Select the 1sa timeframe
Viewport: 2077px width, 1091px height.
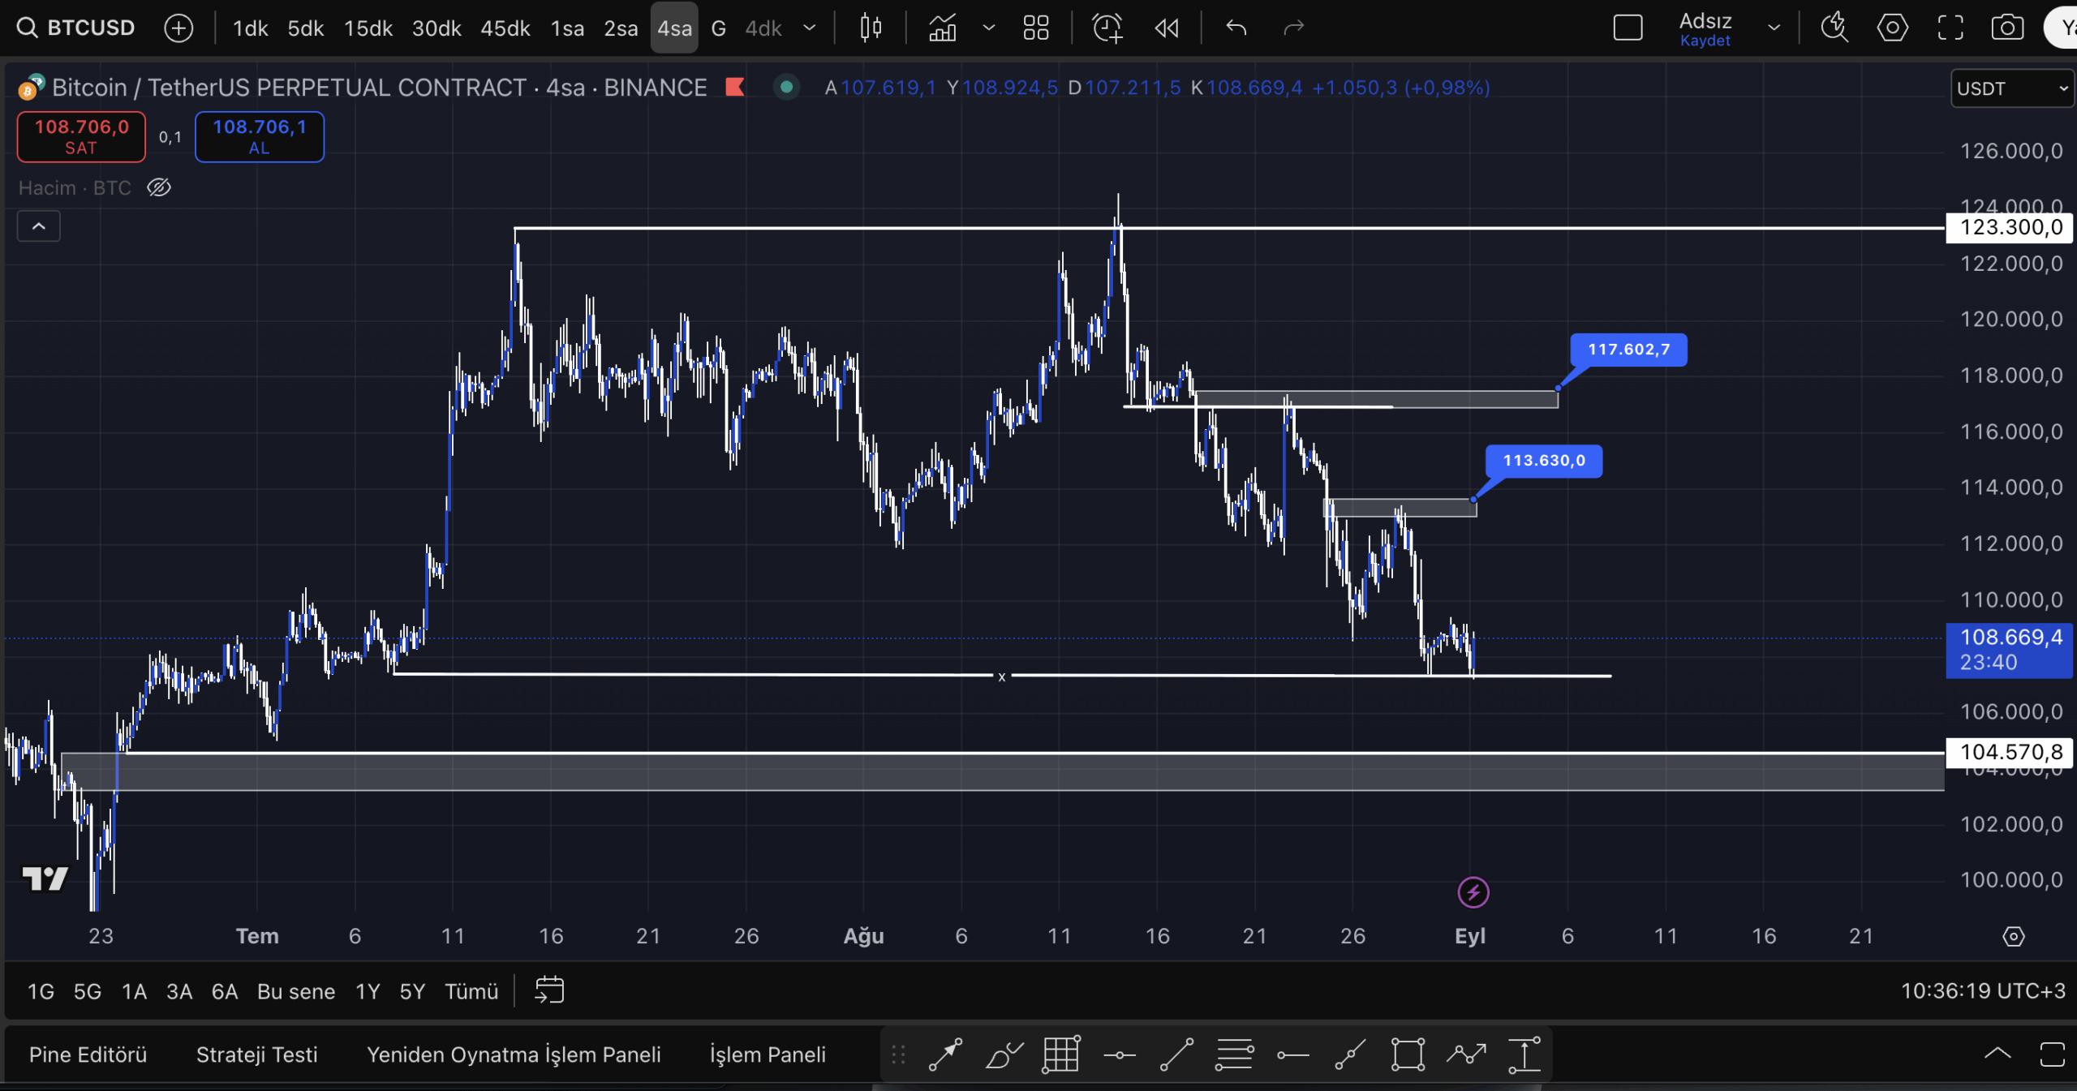click(x=567, y=28)
